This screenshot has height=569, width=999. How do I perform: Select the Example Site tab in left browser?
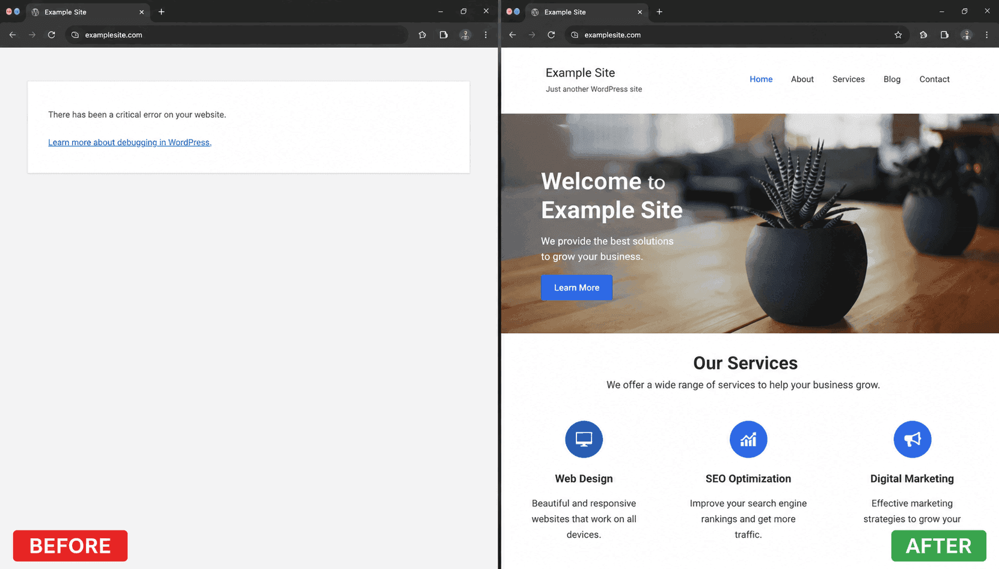click(88, 12)
